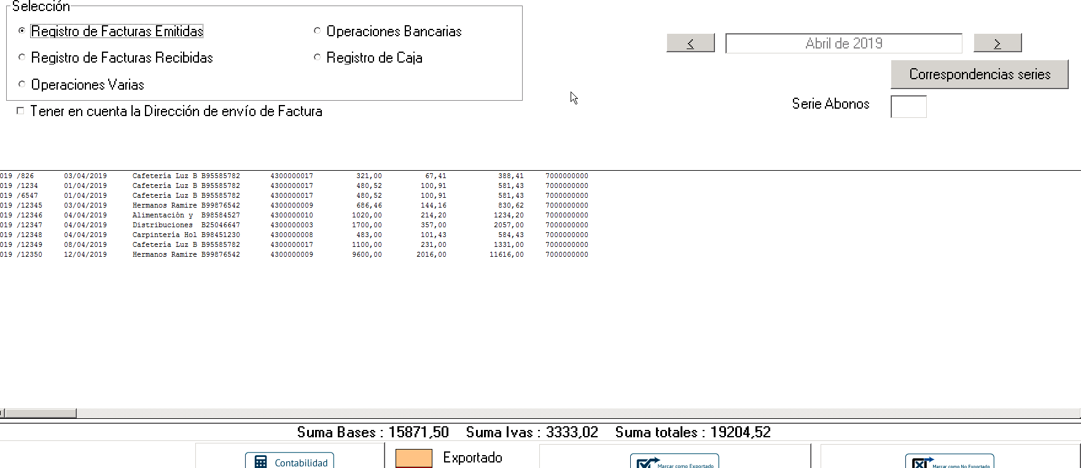The height and width of the screenshot is (468, 1081).
Task: Go to previous month with left arrow
Action: (x=690, y=43)
